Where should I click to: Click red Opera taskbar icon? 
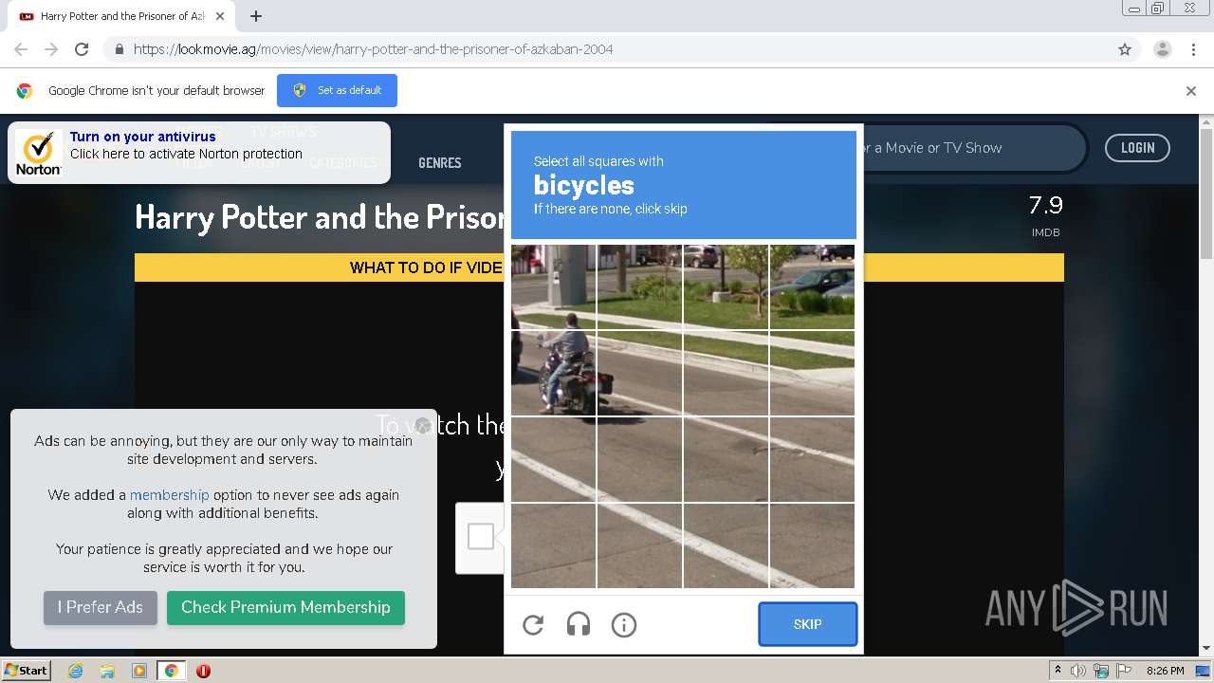coord(203,671)
